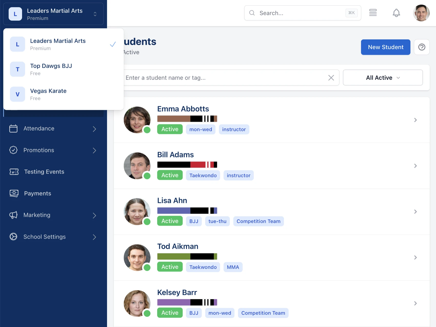Click Bill Adams' red-black belt bar
Screen dimensions: 436x327
pos(187,165)
